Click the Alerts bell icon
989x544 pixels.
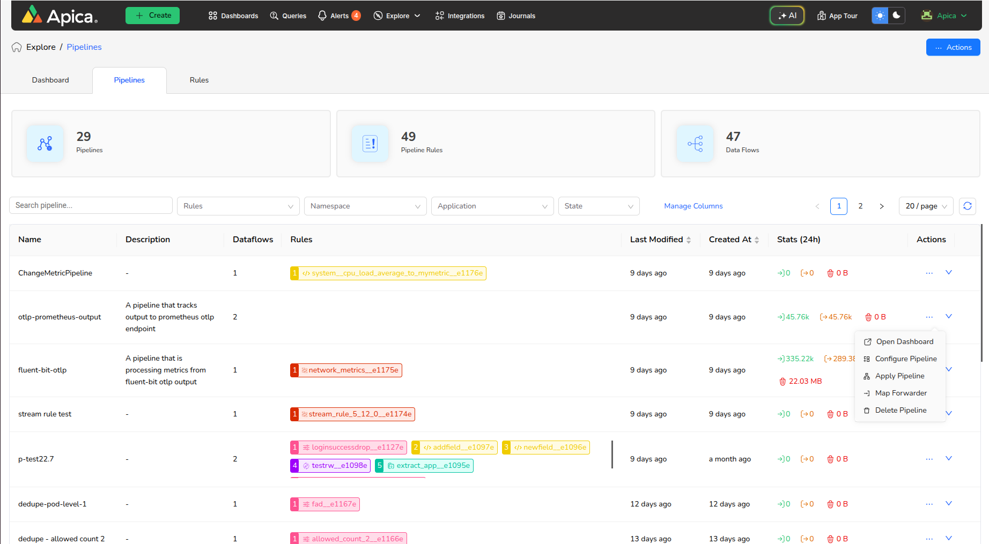click(x=322, y=16)
